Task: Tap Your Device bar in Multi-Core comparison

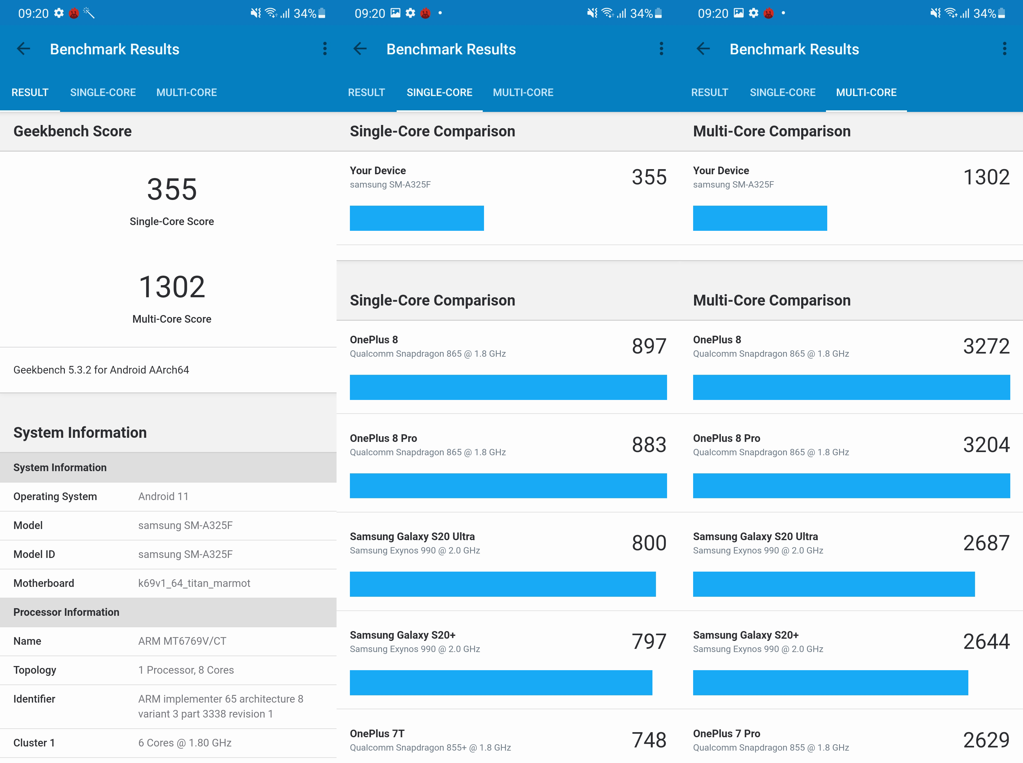Action: [760, 218]
